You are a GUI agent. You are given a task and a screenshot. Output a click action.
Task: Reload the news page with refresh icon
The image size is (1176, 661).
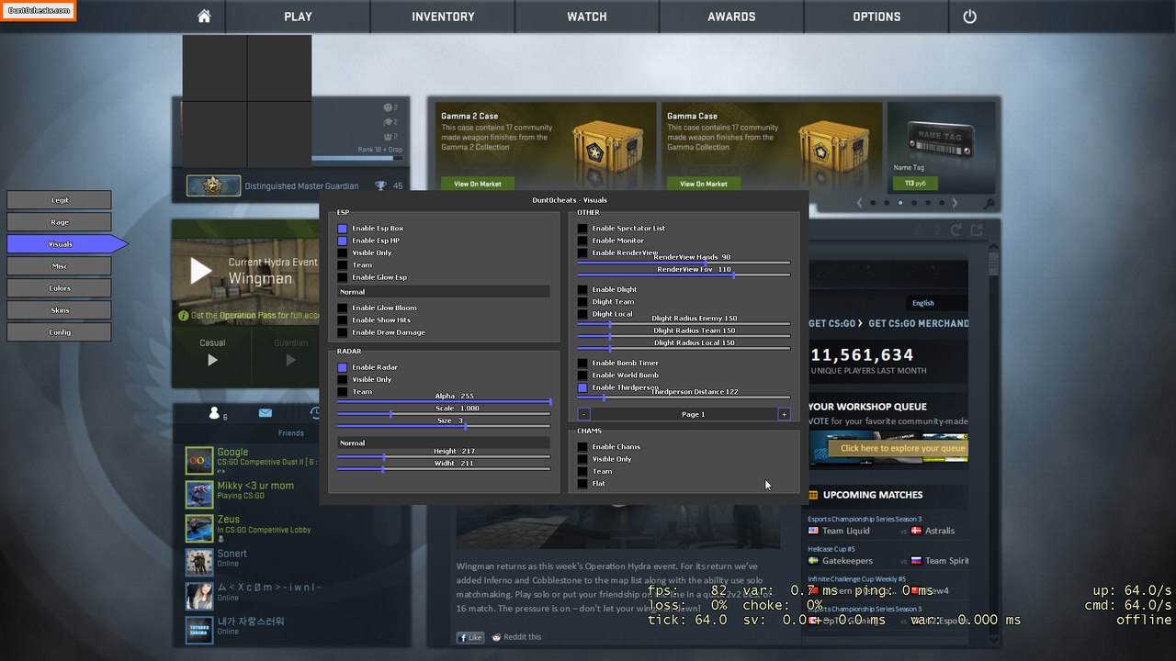[956, 230]
